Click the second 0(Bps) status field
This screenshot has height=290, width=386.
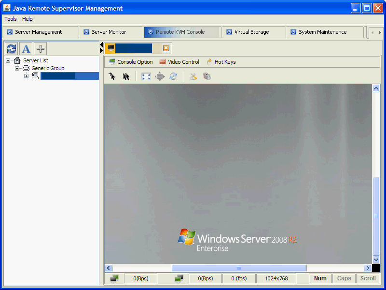pos(206,278)
